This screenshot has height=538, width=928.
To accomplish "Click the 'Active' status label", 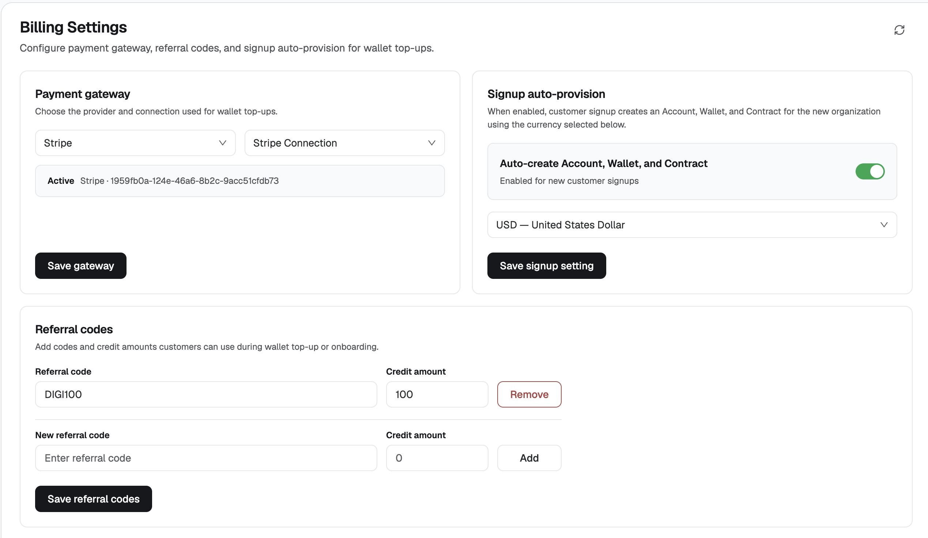I will coord(61,181).
